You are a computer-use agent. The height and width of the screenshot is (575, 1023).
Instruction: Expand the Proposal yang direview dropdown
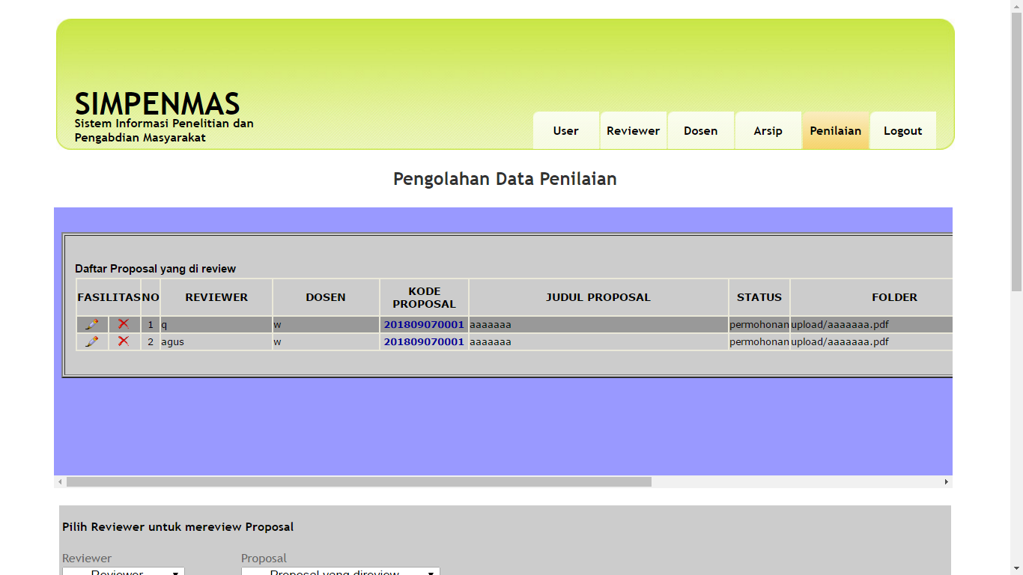340,571
